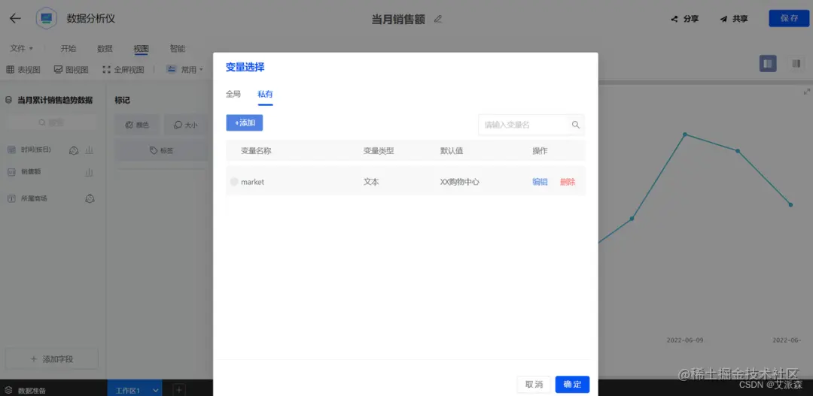Image resolution: width=813 pixels, height=396 pixels.
Task: Open the 文件 menu dropdown
Action: [22, 48]
